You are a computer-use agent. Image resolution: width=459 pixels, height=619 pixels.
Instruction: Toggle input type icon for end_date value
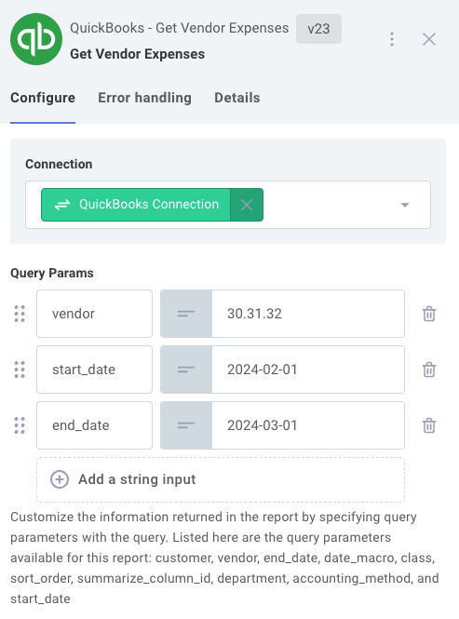186,425
